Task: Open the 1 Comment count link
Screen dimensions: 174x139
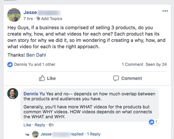Action: (x=132, y=64)
